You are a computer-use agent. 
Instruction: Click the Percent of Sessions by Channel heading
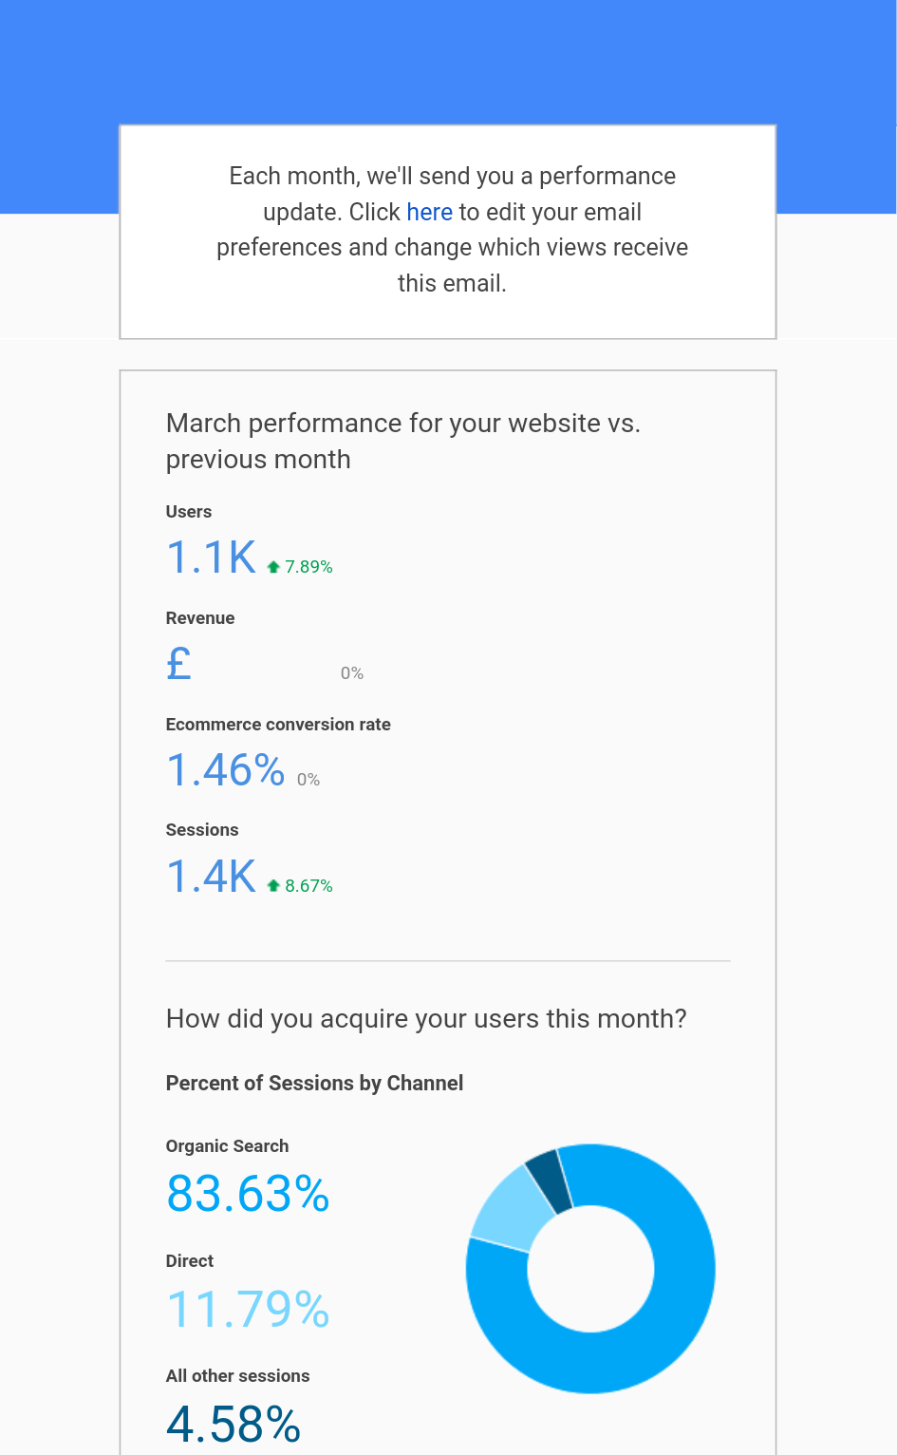point(314,1084)
